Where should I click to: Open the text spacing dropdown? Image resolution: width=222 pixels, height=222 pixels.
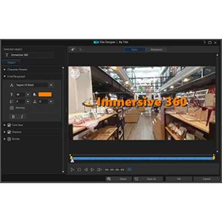(51, 102)
